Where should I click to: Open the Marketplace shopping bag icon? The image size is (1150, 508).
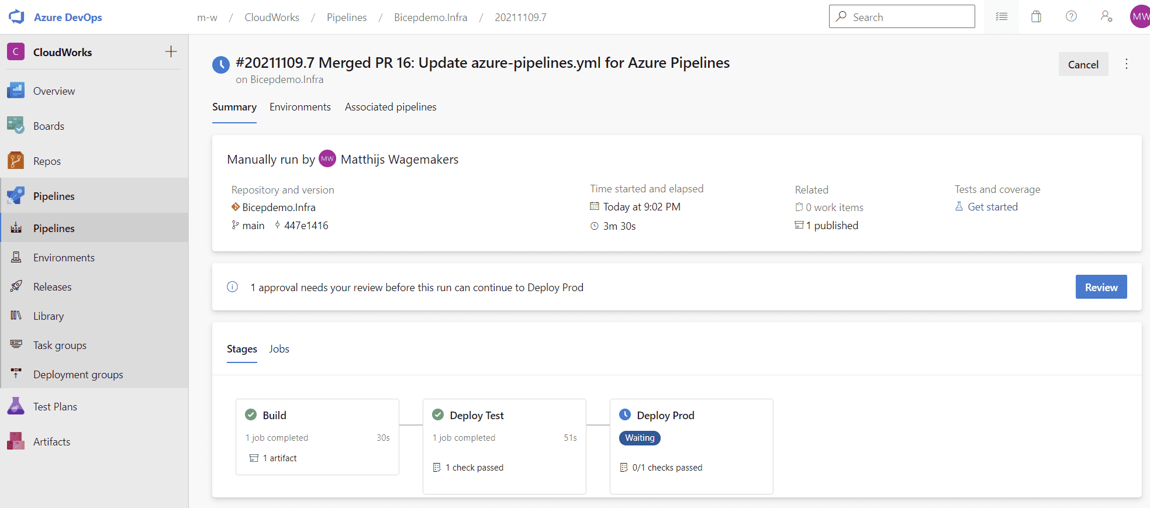tap(1036, 16)
